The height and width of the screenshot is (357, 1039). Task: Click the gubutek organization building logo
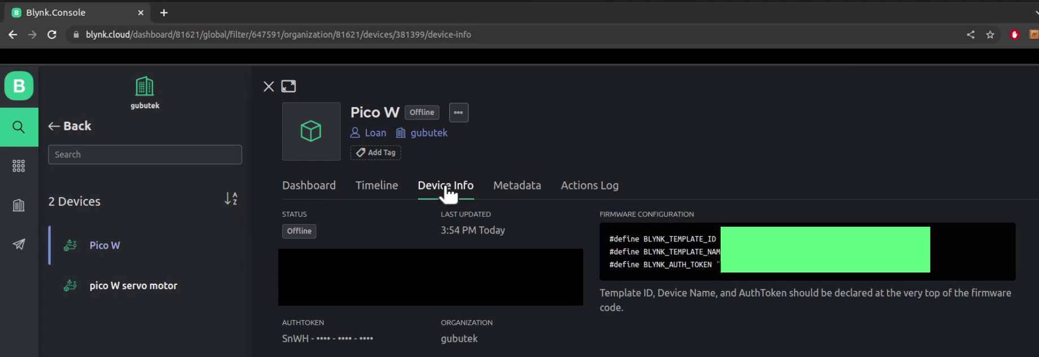(145, 86)
